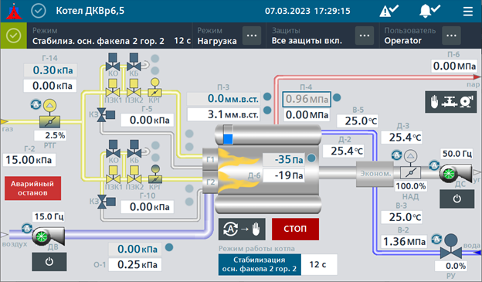Viewport: 482px width, 282px height.
Task: Click О-1 setpoint 0.00 кПа
Action: (x=135, y=249)
